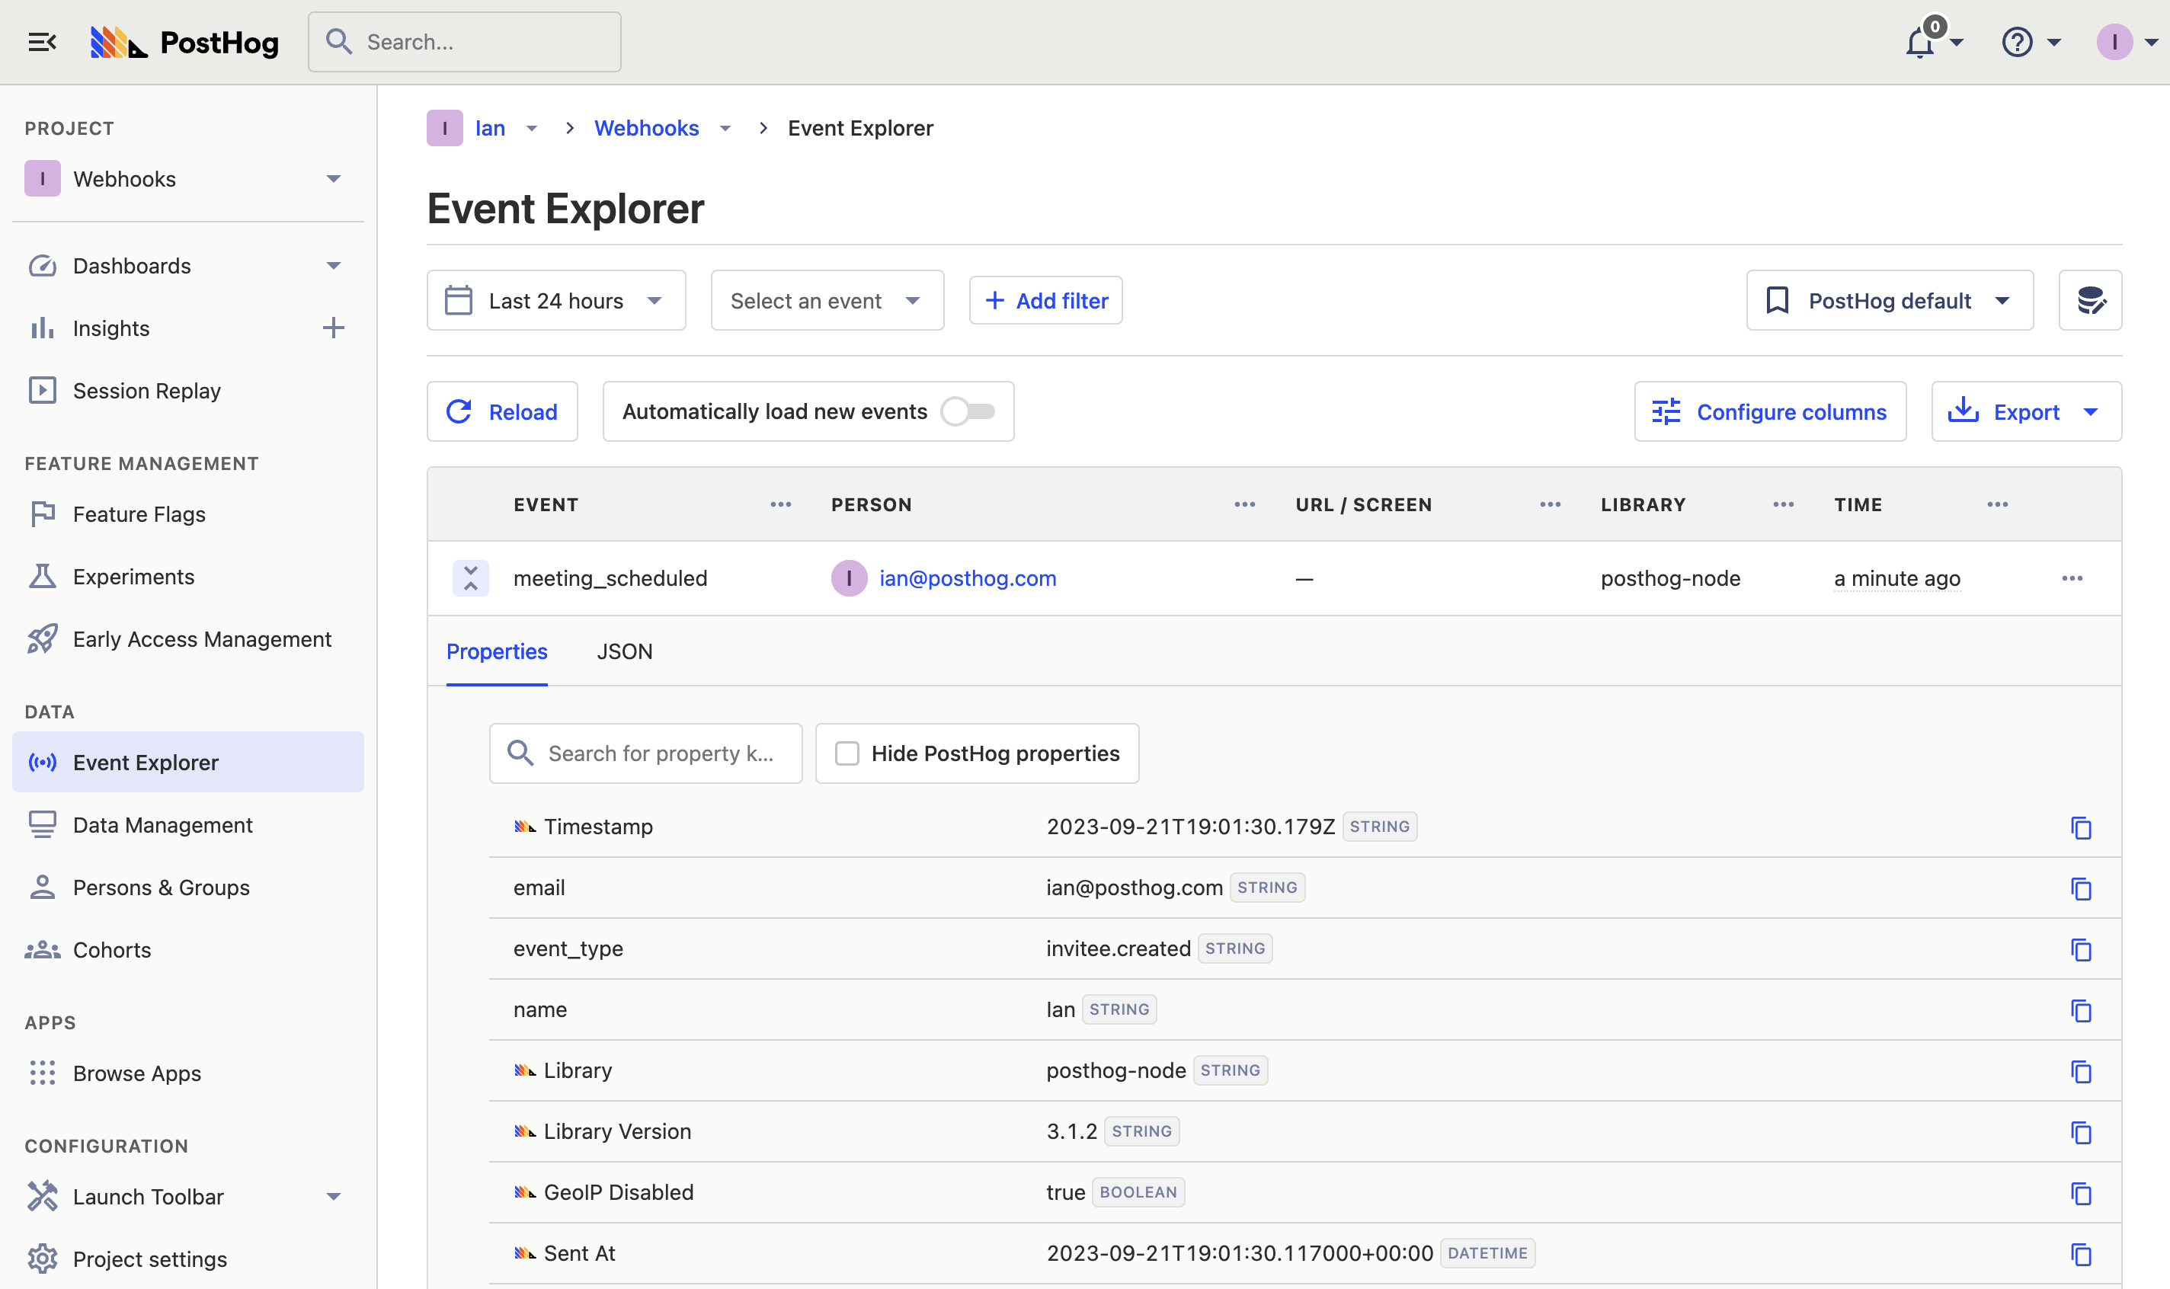Image resolution: width=2170 pixels, height=1289 pixels.
Task: Click the Timestamp value 2023-09-21T19:01:30.179Z
Action: [1190, 827]
